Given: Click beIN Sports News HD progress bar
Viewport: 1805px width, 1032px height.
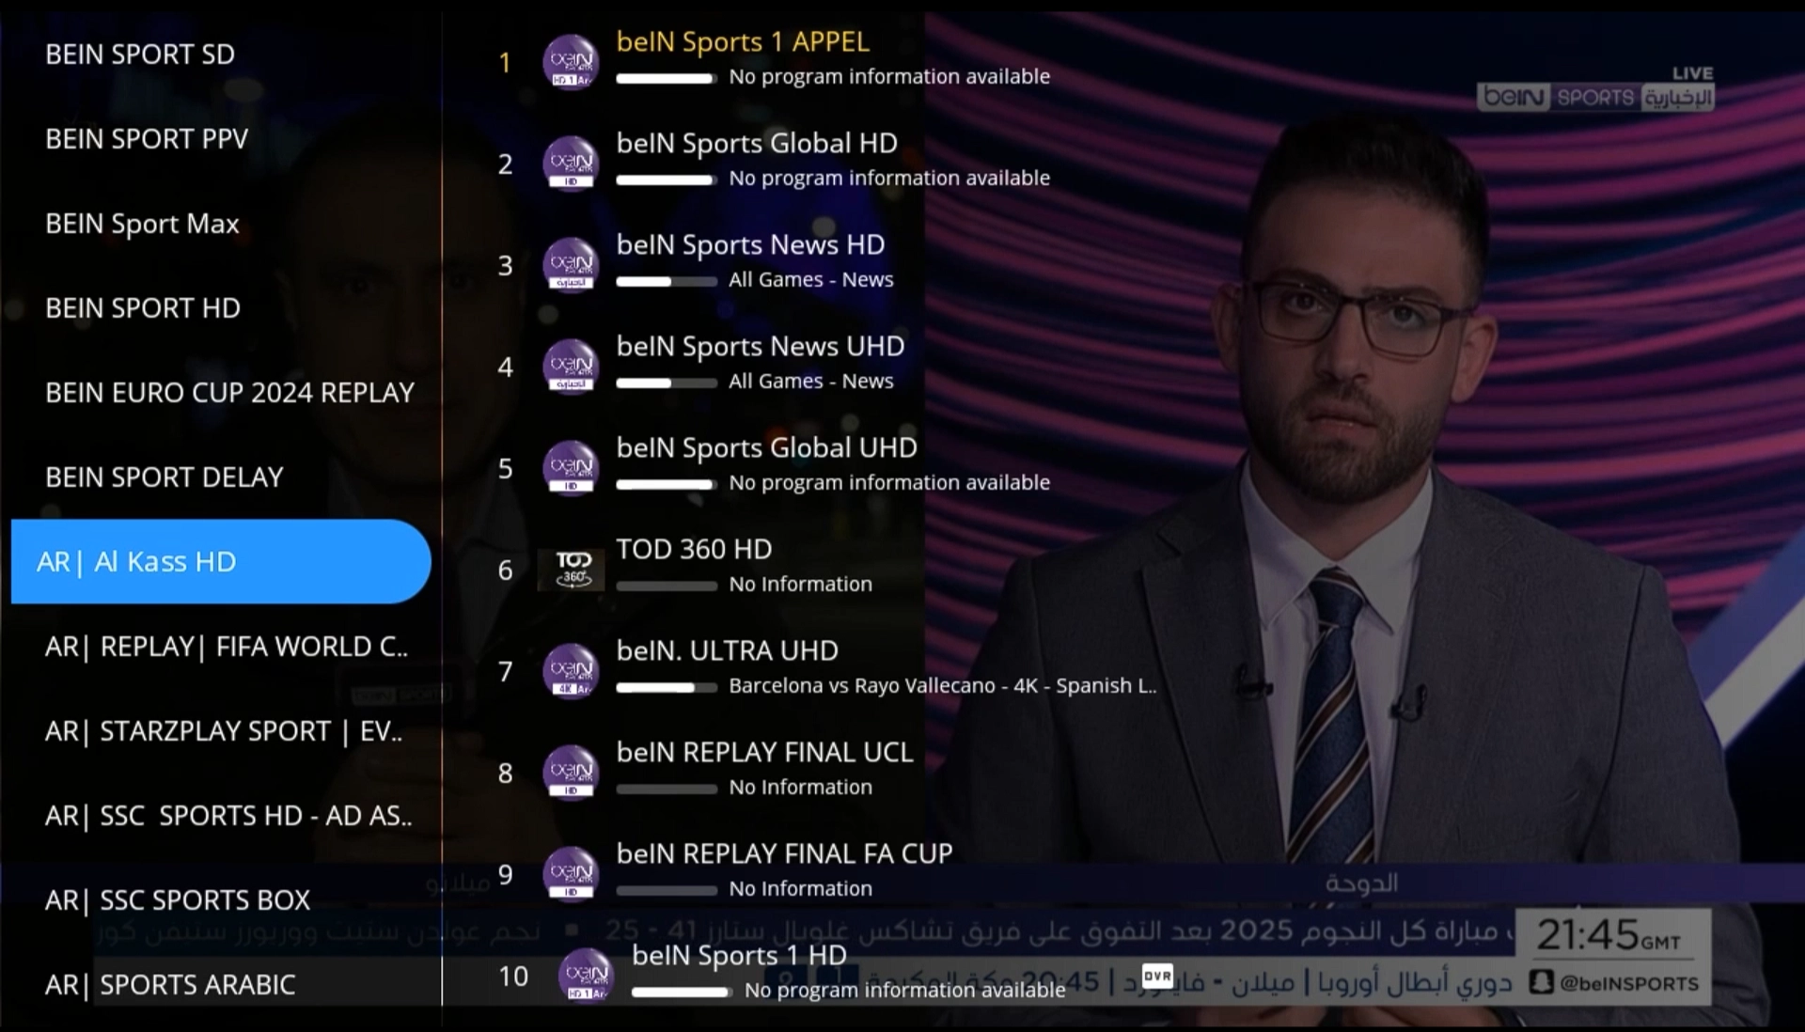Looking at the screenshot, I should (x=667, y=281).
